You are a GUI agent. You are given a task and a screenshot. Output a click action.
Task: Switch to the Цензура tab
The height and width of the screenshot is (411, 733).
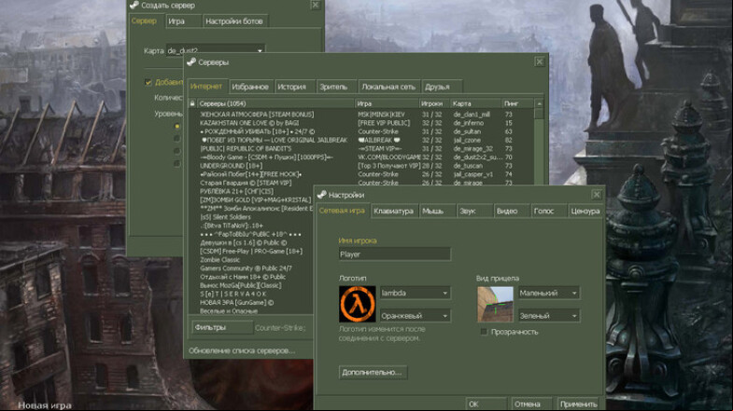585,212
